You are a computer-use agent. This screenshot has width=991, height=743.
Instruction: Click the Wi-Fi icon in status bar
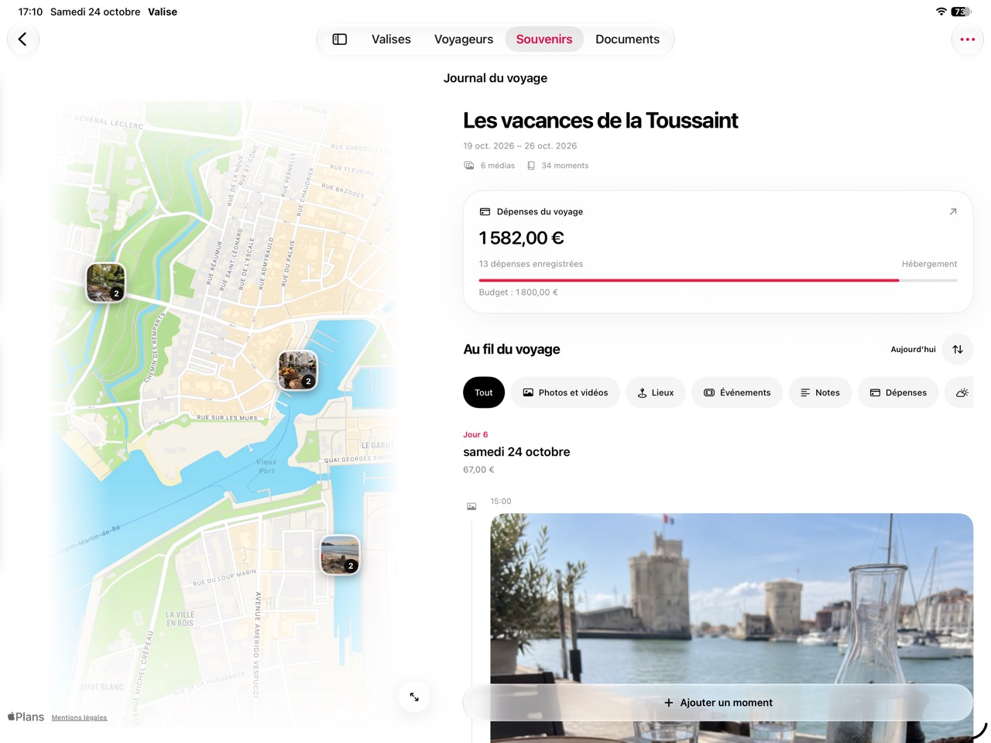pyautogui.click(x=941, y=12)
